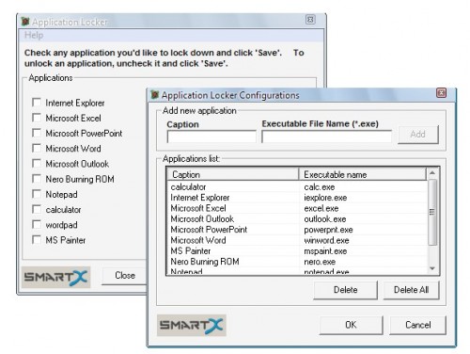Sort by the Caption column header

click(x=232, y=174)
